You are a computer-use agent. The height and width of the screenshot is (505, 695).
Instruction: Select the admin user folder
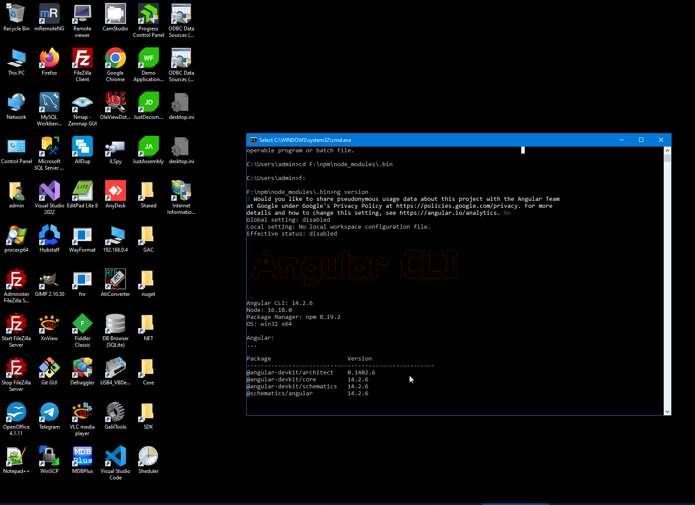point(16,194)
